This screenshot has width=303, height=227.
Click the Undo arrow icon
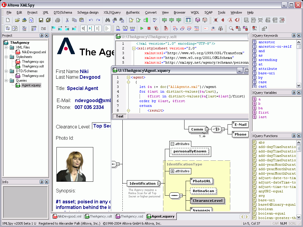91,20
